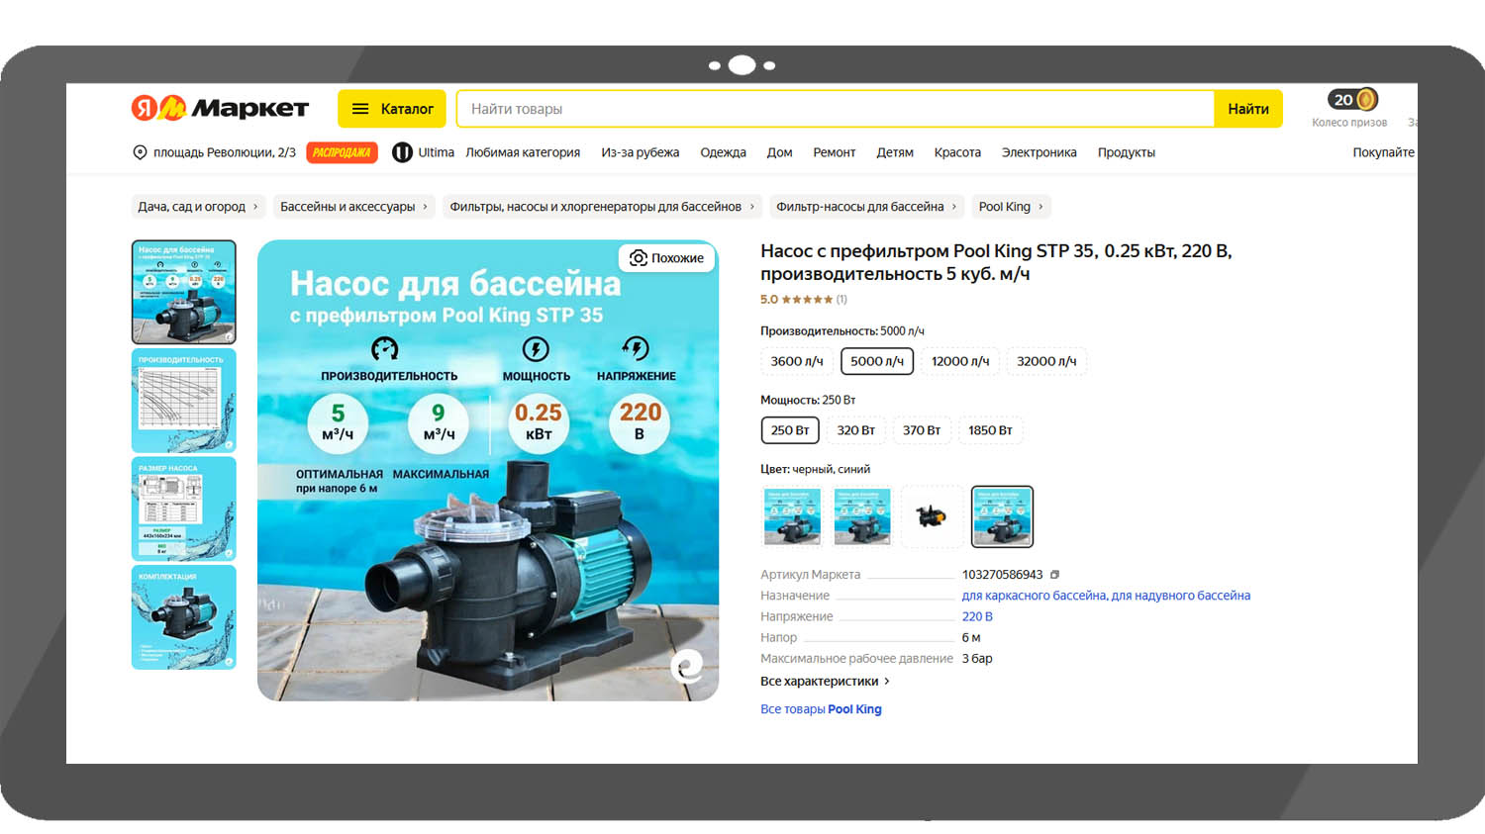1485x834 pixels.
Task: Choose 12000 л/ч performance option
Action: coord(960,361)
